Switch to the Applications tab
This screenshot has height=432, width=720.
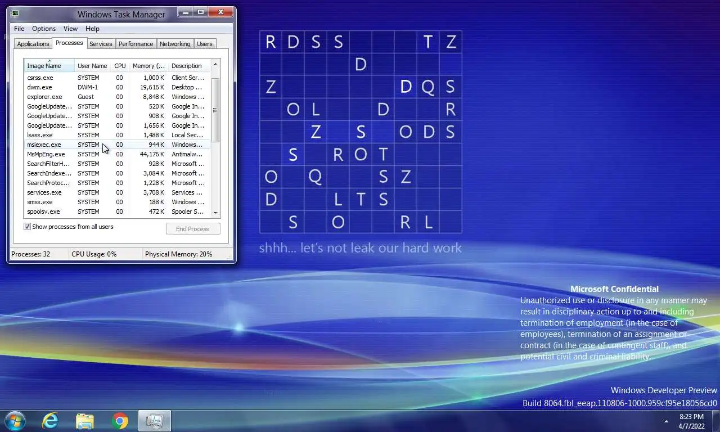(x=33, y=44)
